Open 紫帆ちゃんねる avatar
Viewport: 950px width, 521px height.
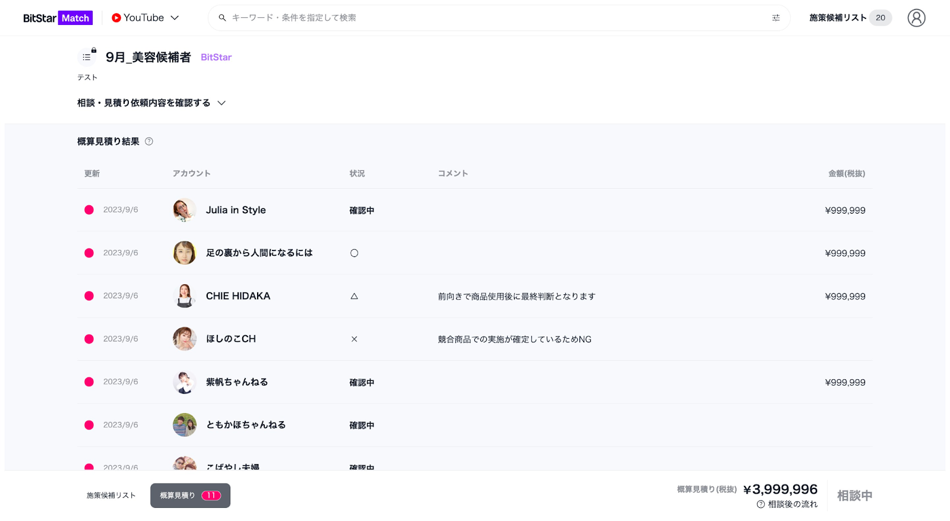point(185,382)
